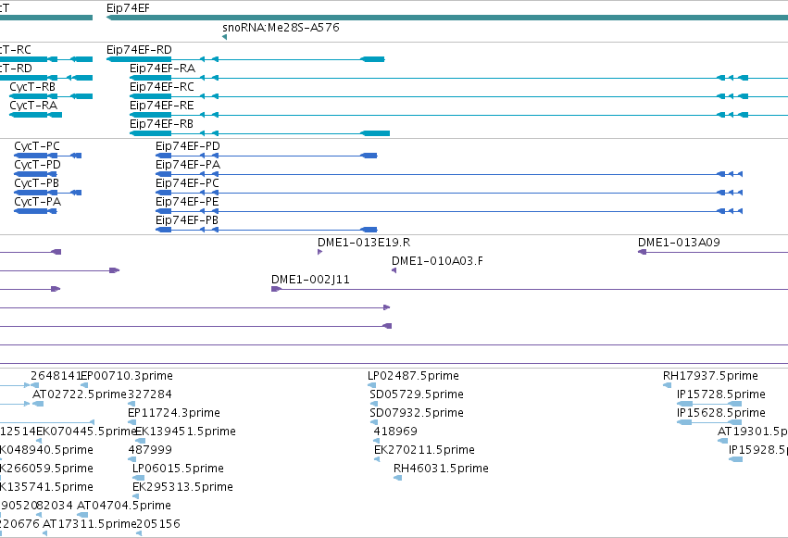This screenshot has width=788, height=538.
Task: Click the CycT-PD protein label
Action: 38,165
